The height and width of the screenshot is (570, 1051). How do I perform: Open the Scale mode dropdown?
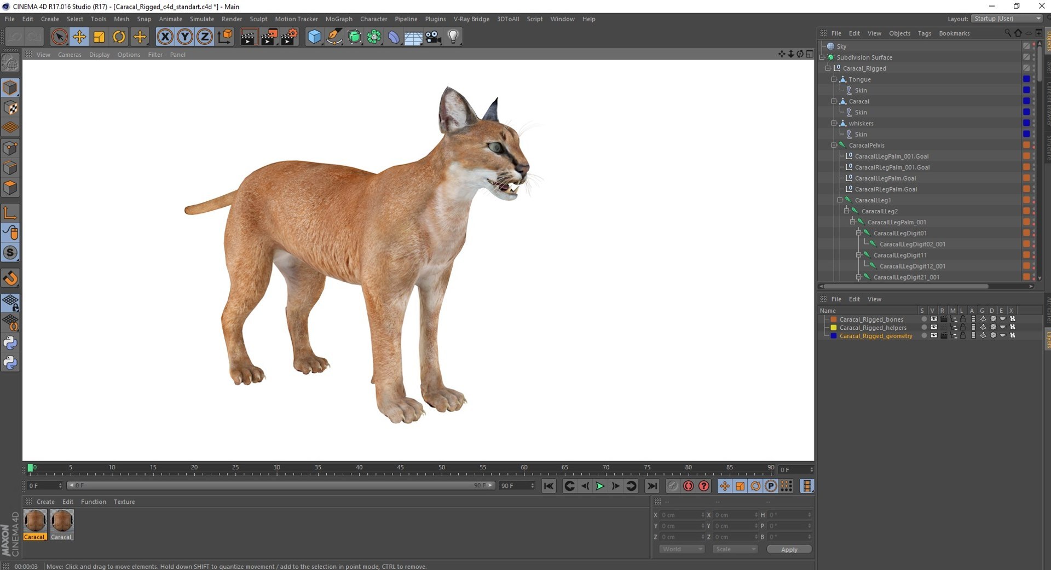(735, 549)
